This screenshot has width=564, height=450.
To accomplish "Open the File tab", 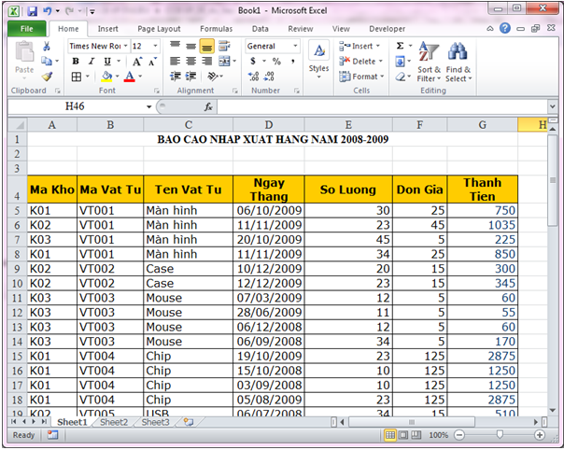I will coord(27,29).
